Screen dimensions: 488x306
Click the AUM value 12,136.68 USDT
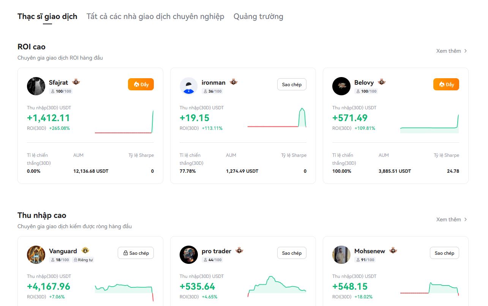click(91, 171)
